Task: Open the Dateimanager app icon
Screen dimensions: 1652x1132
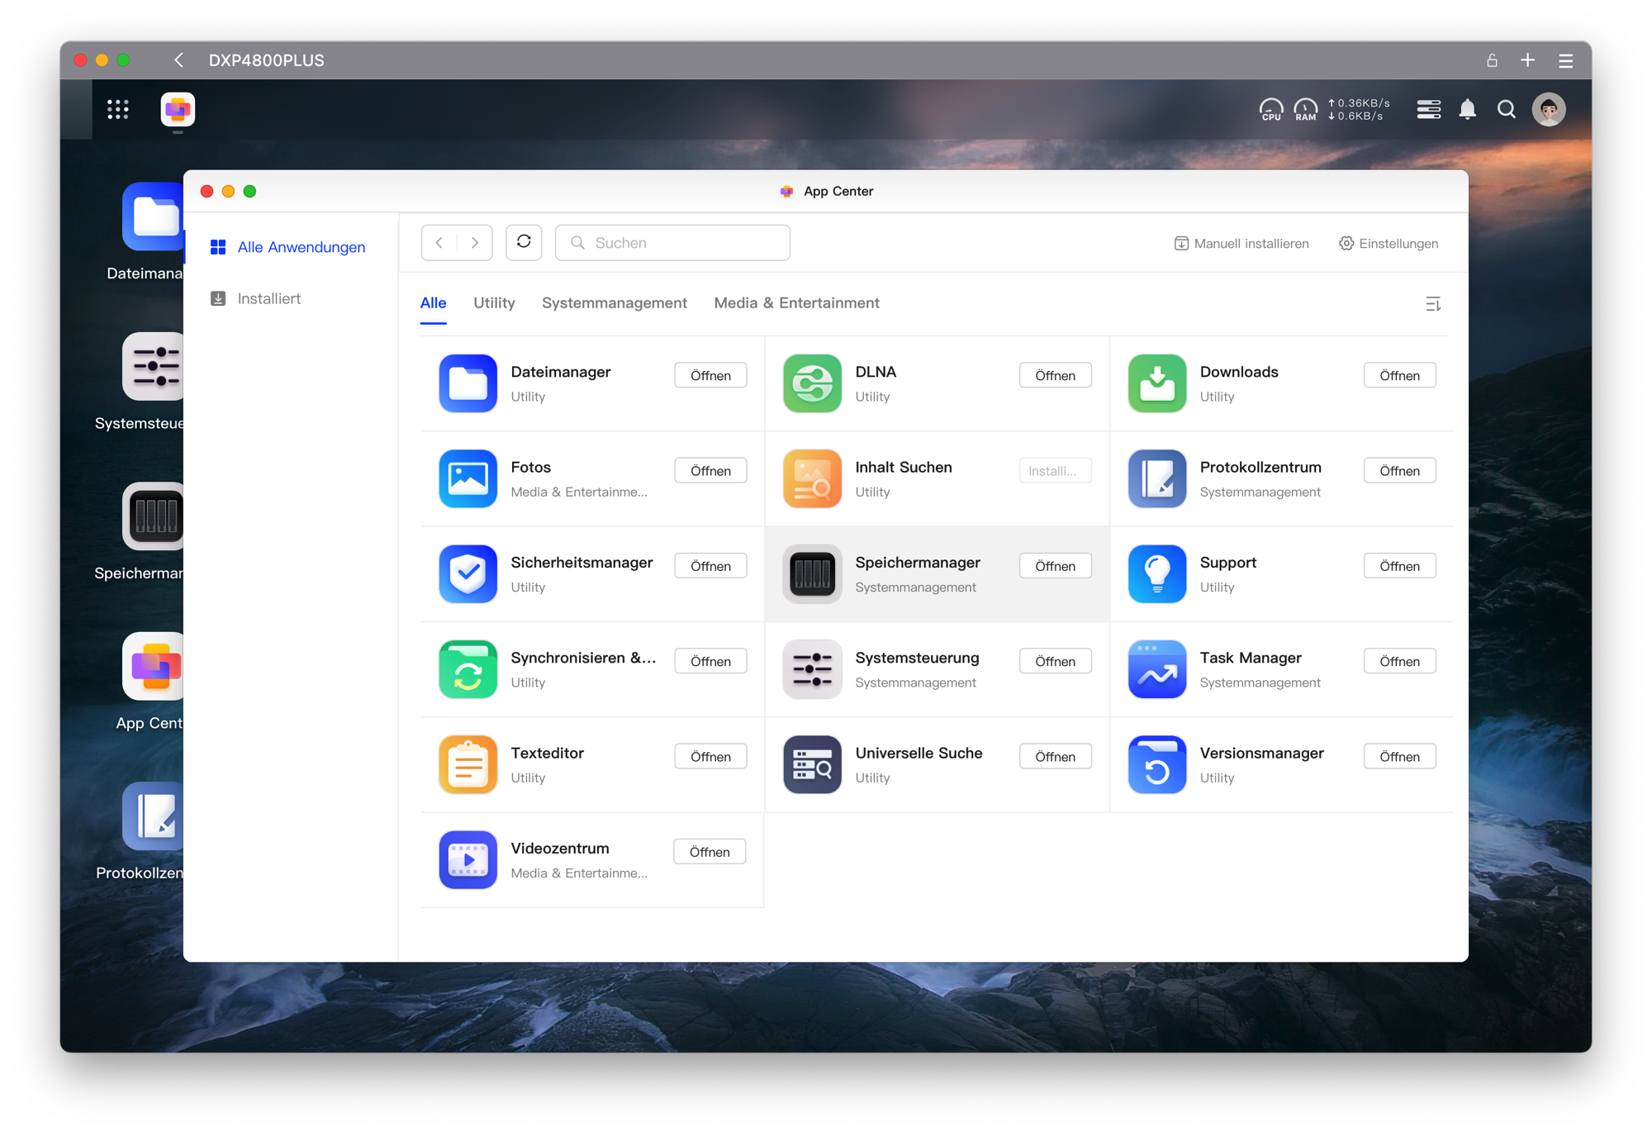Action: 468,383
